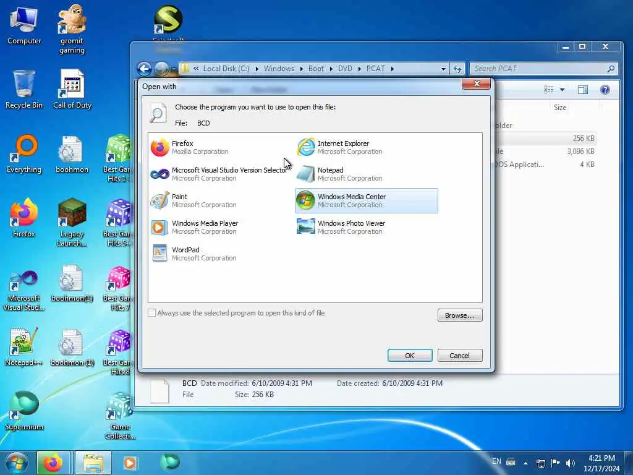Open Explorer help question mark icon
This screenshot has width=633, height=475.
point(605,90)
